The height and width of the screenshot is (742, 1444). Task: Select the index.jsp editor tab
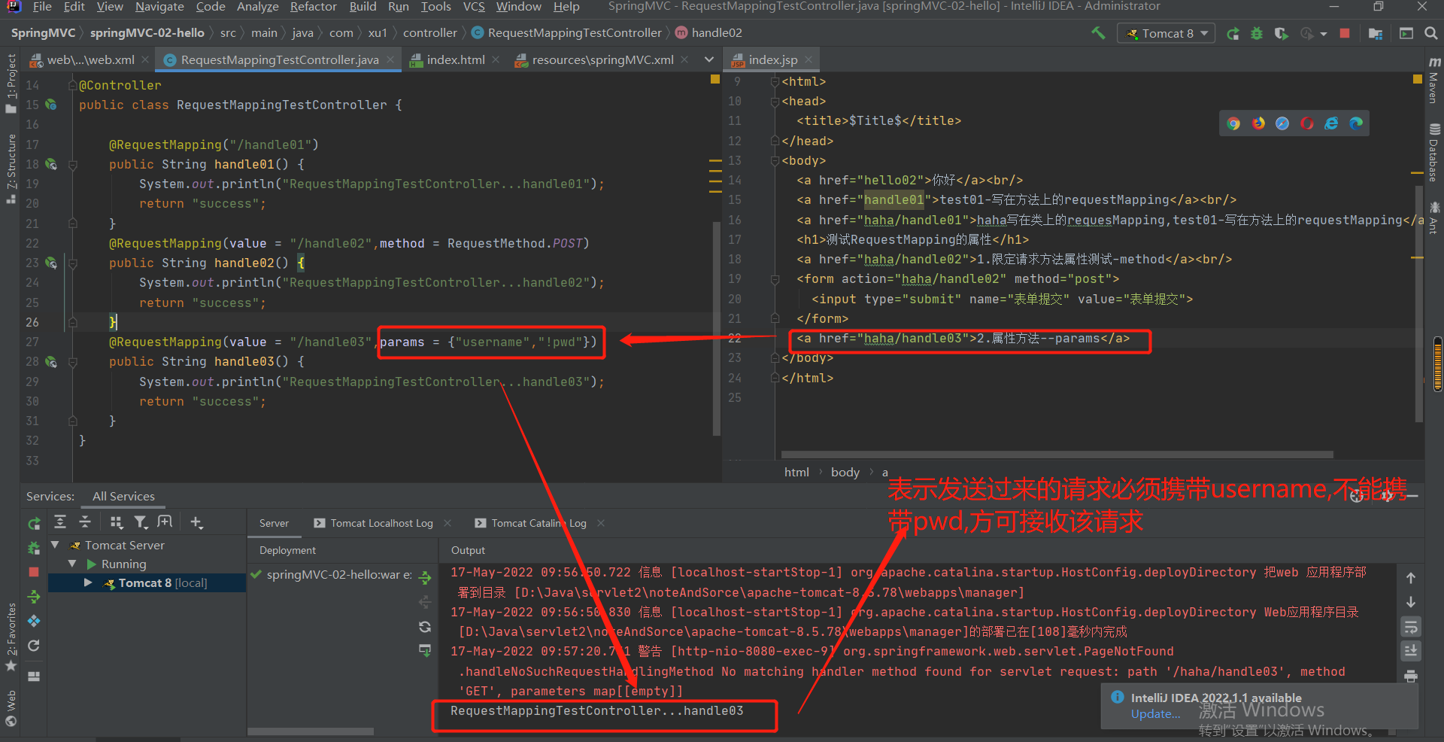click(772, 59)
